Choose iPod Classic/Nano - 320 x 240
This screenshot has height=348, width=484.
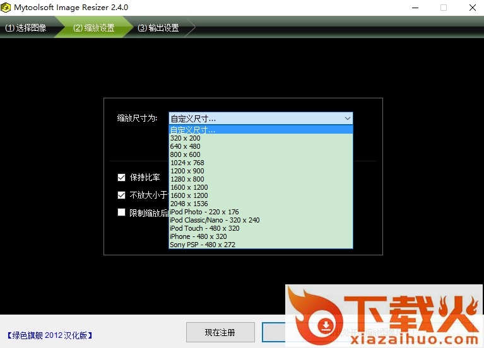pos(261,220)
